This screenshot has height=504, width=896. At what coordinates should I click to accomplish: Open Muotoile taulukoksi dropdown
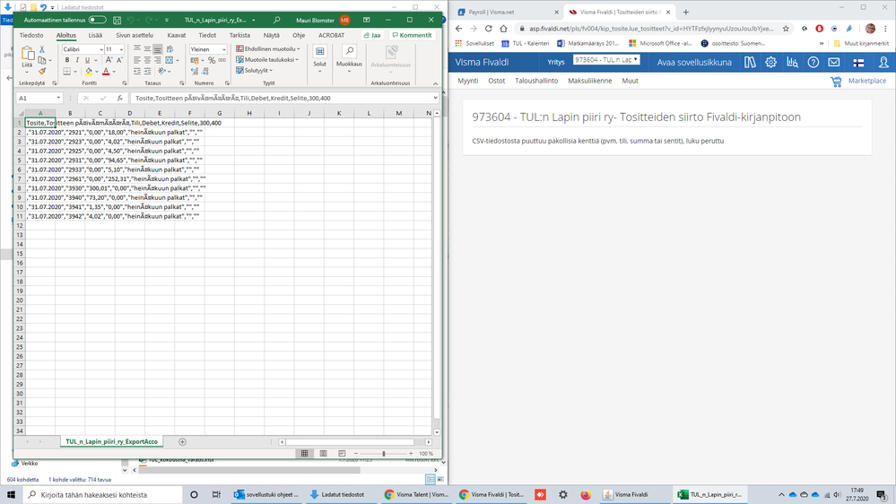click(x=268, y=59)
